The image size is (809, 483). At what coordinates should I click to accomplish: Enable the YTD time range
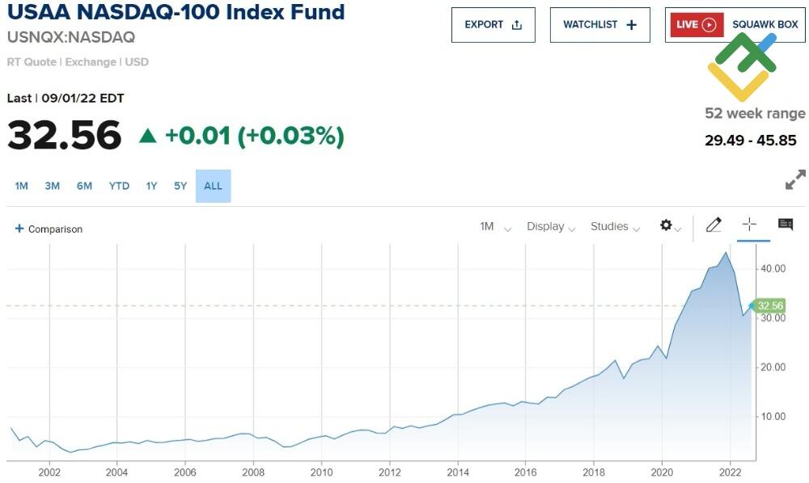(119, 186)
